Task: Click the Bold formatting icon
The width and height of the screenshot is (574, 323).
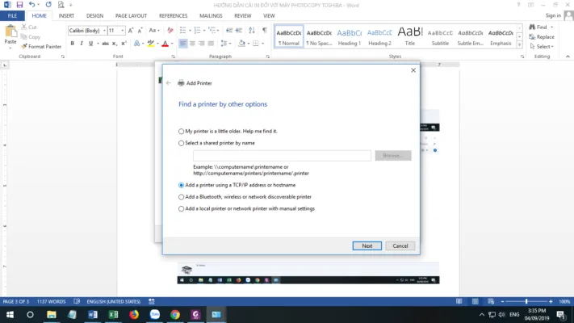Action: [x=72, y=44]
